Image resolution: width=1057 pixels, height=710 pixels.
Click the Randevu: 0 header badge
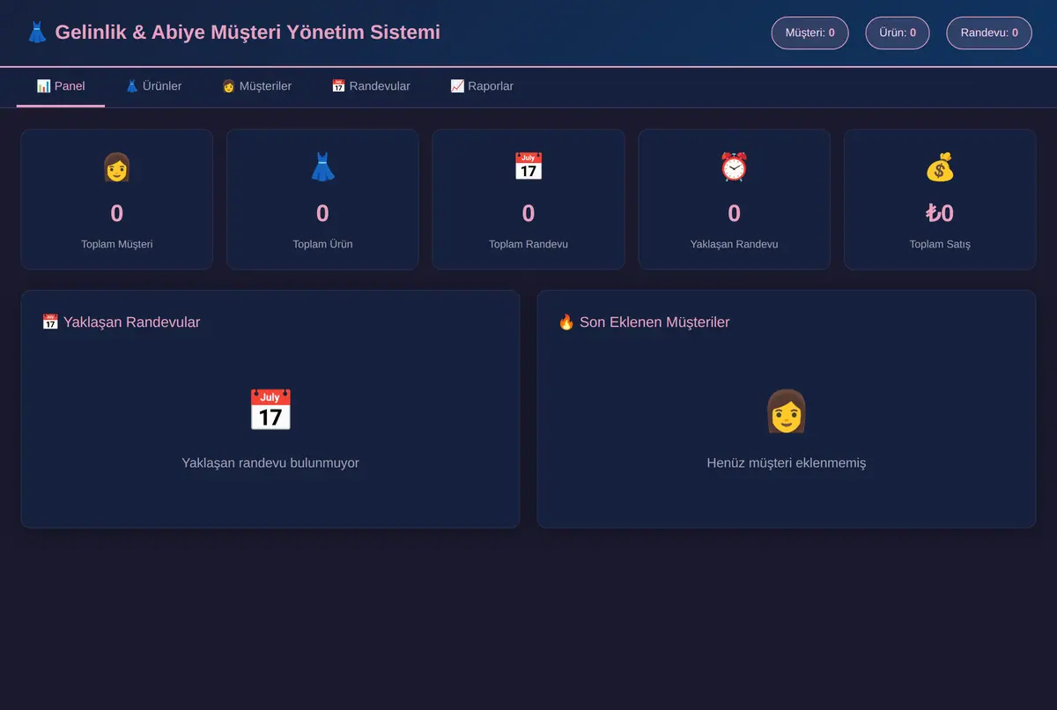pyautogui.click(x=989, y=33)
